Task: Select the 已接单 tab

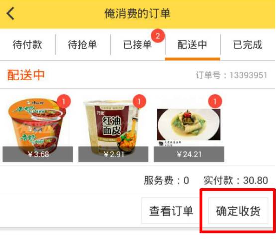Action: tap(138, 45)
